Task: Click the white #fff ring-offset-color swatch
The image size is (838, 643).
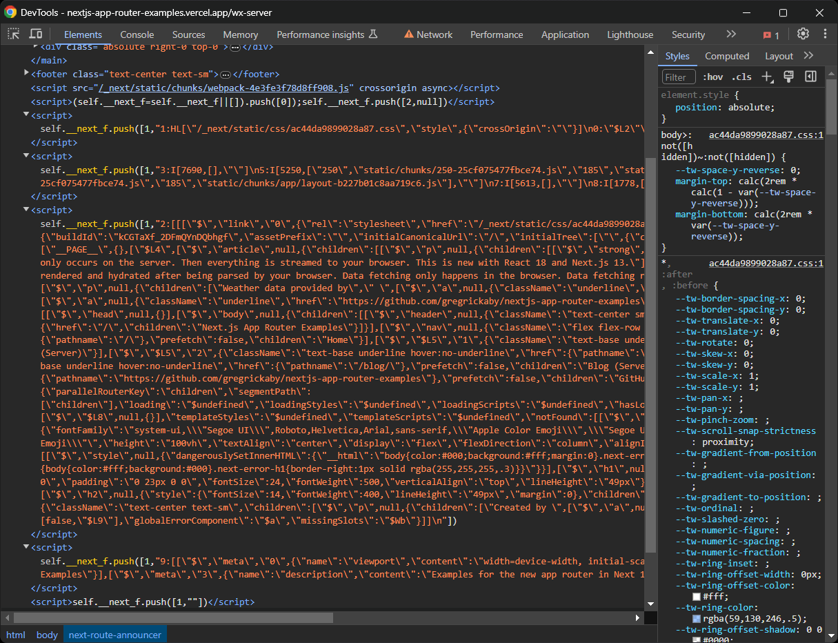Action: point(697,596)
